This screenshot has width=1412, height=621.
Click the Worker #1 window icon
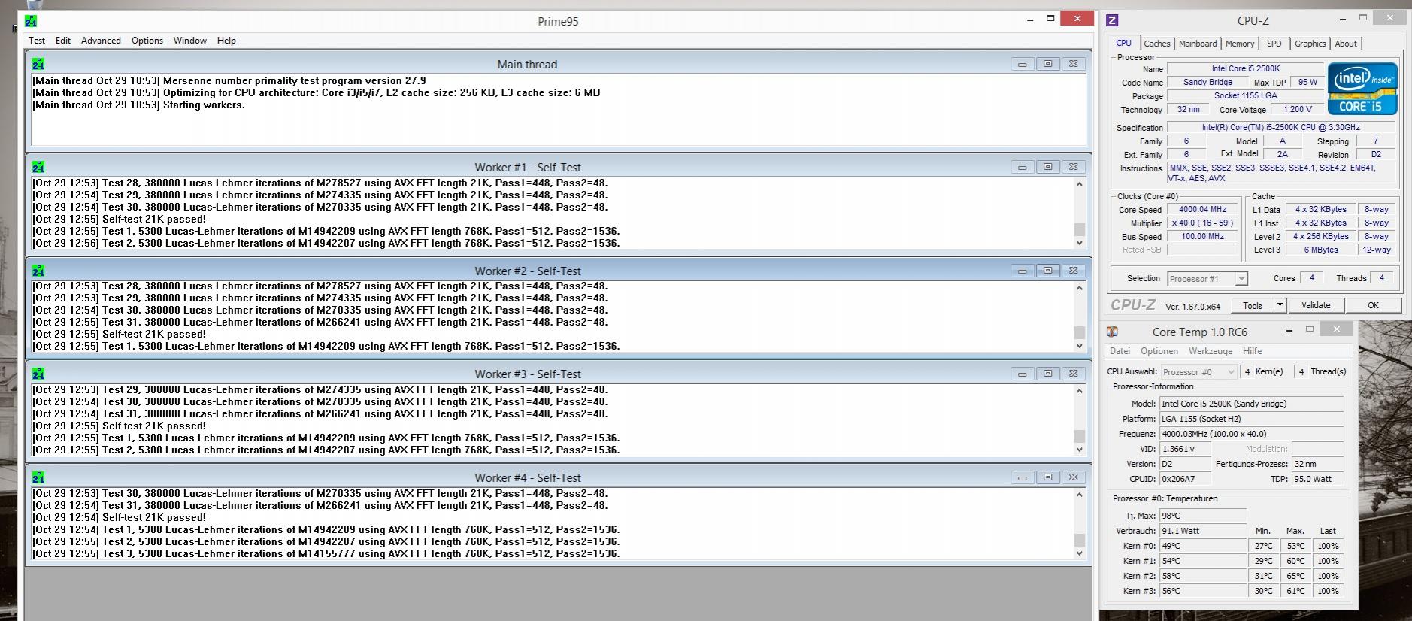click(x=38, y=167)
